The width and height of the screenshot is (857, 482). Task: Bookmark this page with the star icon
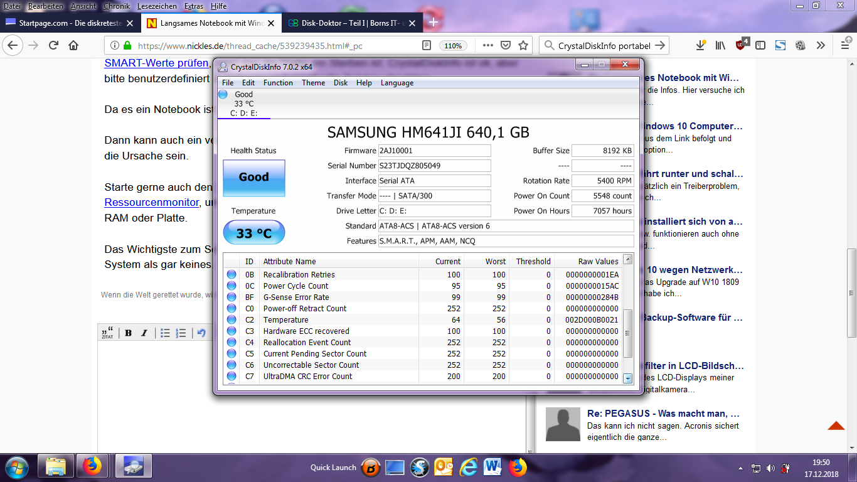[523, 46]
